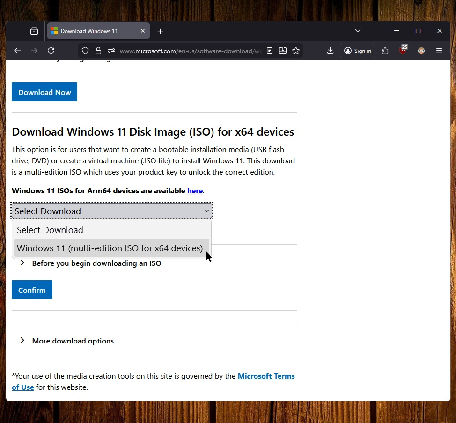Open the browser Extensions puzzle icon
Image resolution: width=456 pixels, height=423 pixels.
point(385,51)
